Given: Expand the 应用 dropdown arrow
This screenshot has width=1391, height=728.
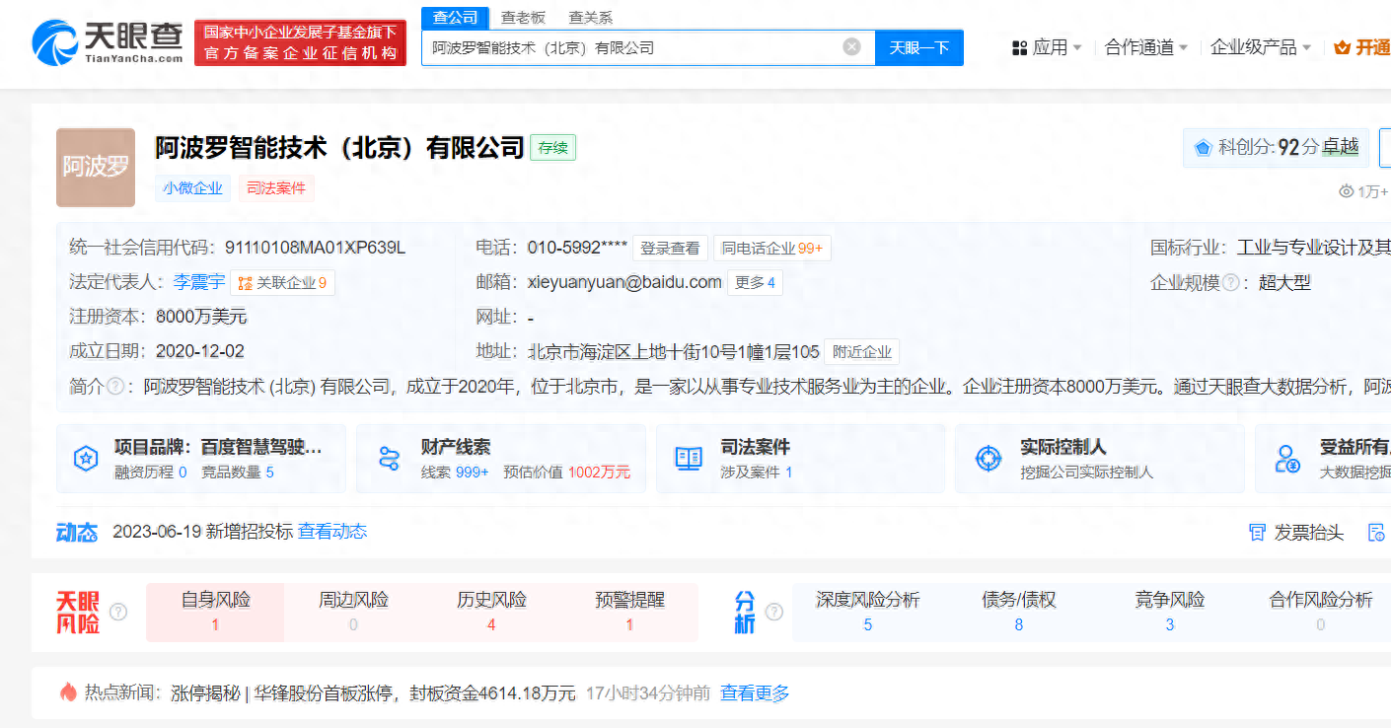Looking at the screenshot, I should (1077, 47).
